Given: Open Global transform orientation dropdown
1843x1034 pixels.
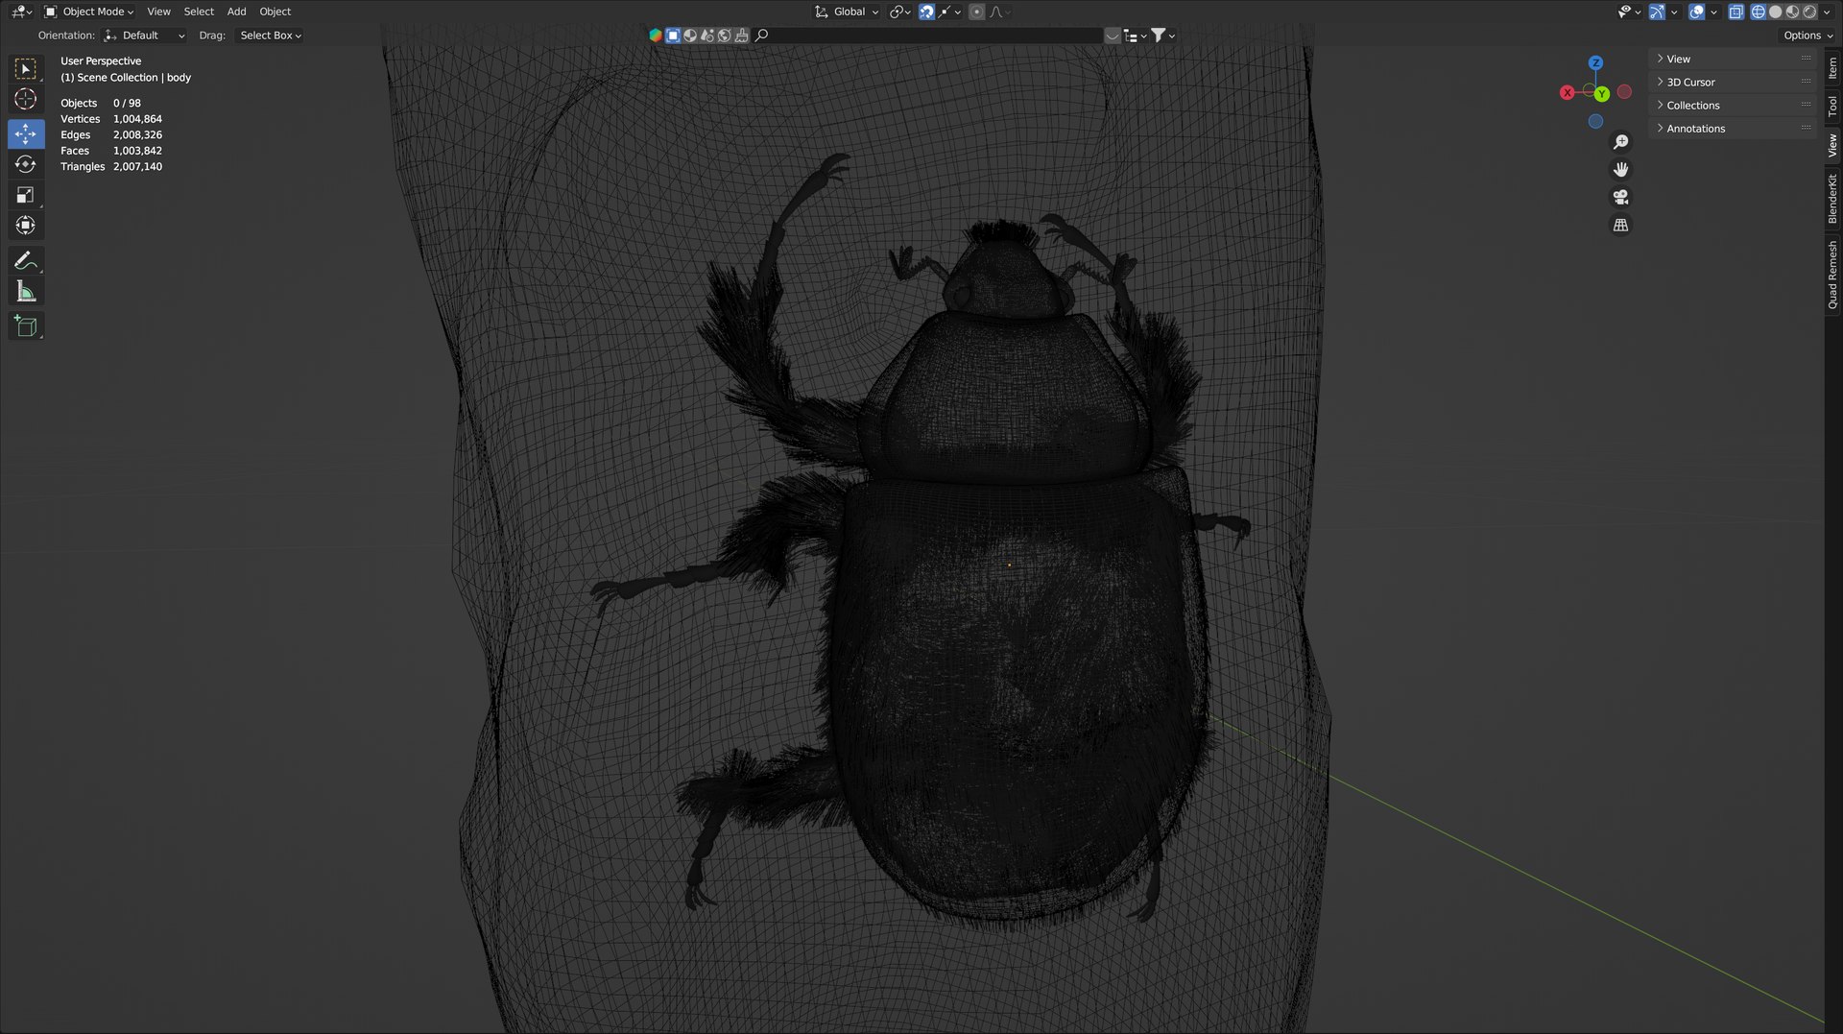Looking at the screenshot, I should [847, 12].
